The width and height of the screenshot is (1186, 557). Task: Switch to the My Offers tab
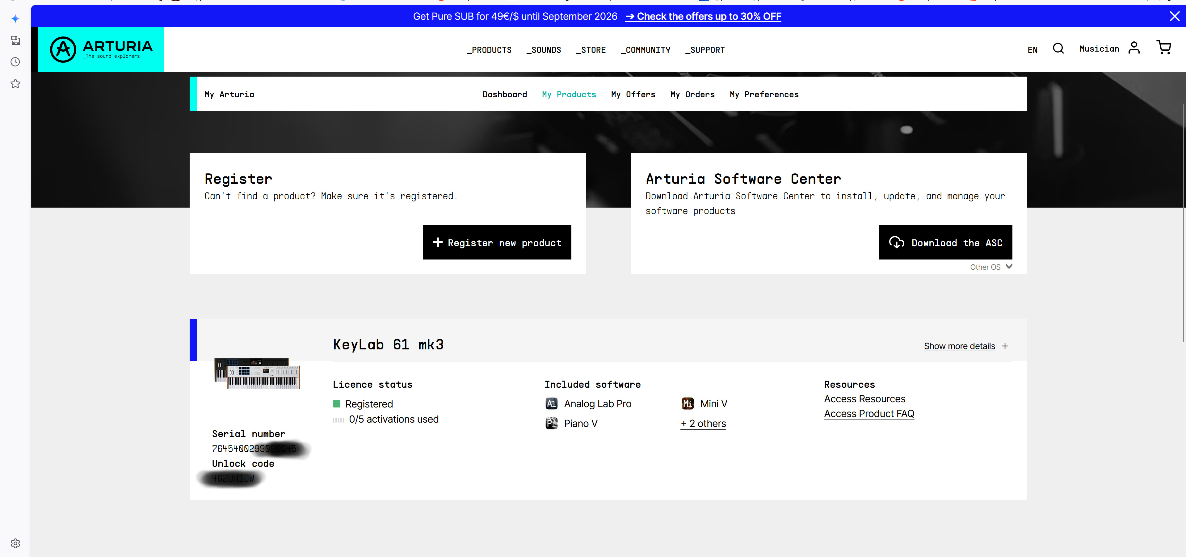pyautogui.click(x=633, y=94)
